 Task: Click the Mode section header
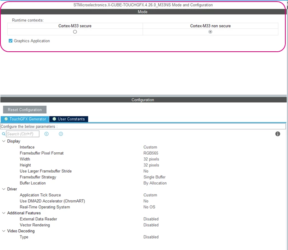(142, 12)
